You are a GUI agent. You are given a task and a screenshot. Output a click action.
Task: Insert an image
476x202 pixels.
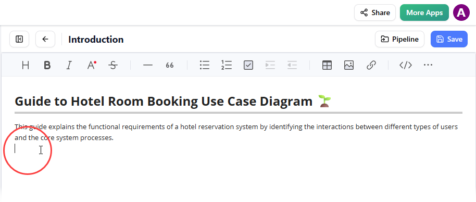(x=349, y=65)
